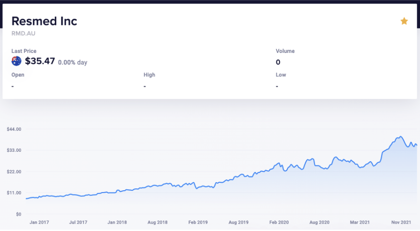This screenshot has height=231, width=420.
Task: Toggle the gold favorite star icon
Action: tap(404, 21)
